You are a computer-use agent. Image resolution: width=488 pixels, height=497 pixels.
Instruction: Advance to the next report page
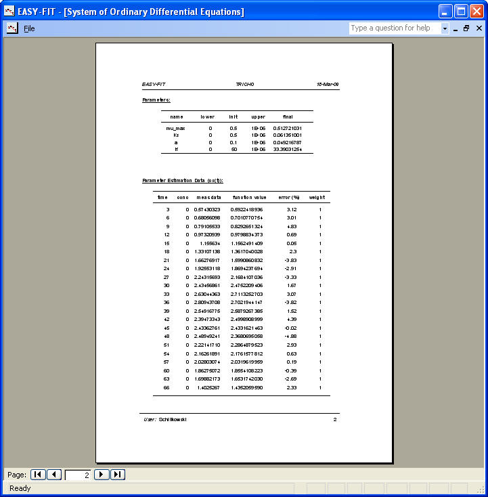102,475
